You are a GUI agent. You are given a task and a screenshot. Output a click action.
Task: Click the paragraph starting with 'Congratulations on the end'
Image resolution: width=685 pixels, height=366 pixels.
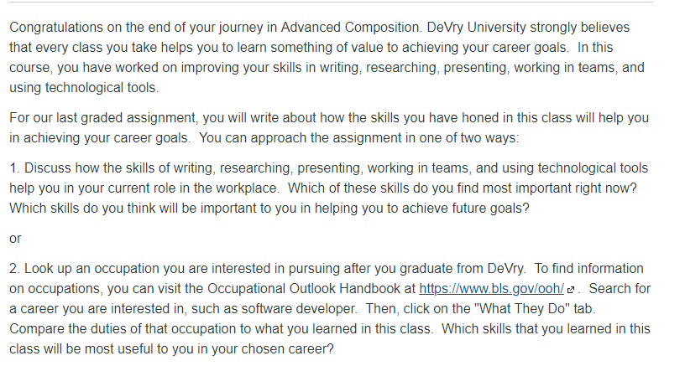click(327, 57)
